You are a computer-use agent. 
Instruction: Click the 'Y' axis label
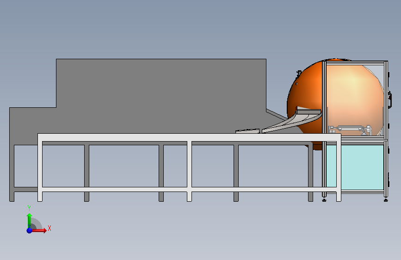coord(29,208)
